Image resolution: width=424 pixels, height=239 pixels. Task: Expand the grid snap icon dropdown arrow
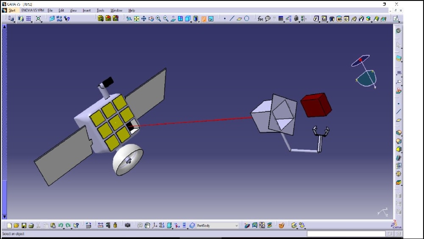[x=32, y=21]
